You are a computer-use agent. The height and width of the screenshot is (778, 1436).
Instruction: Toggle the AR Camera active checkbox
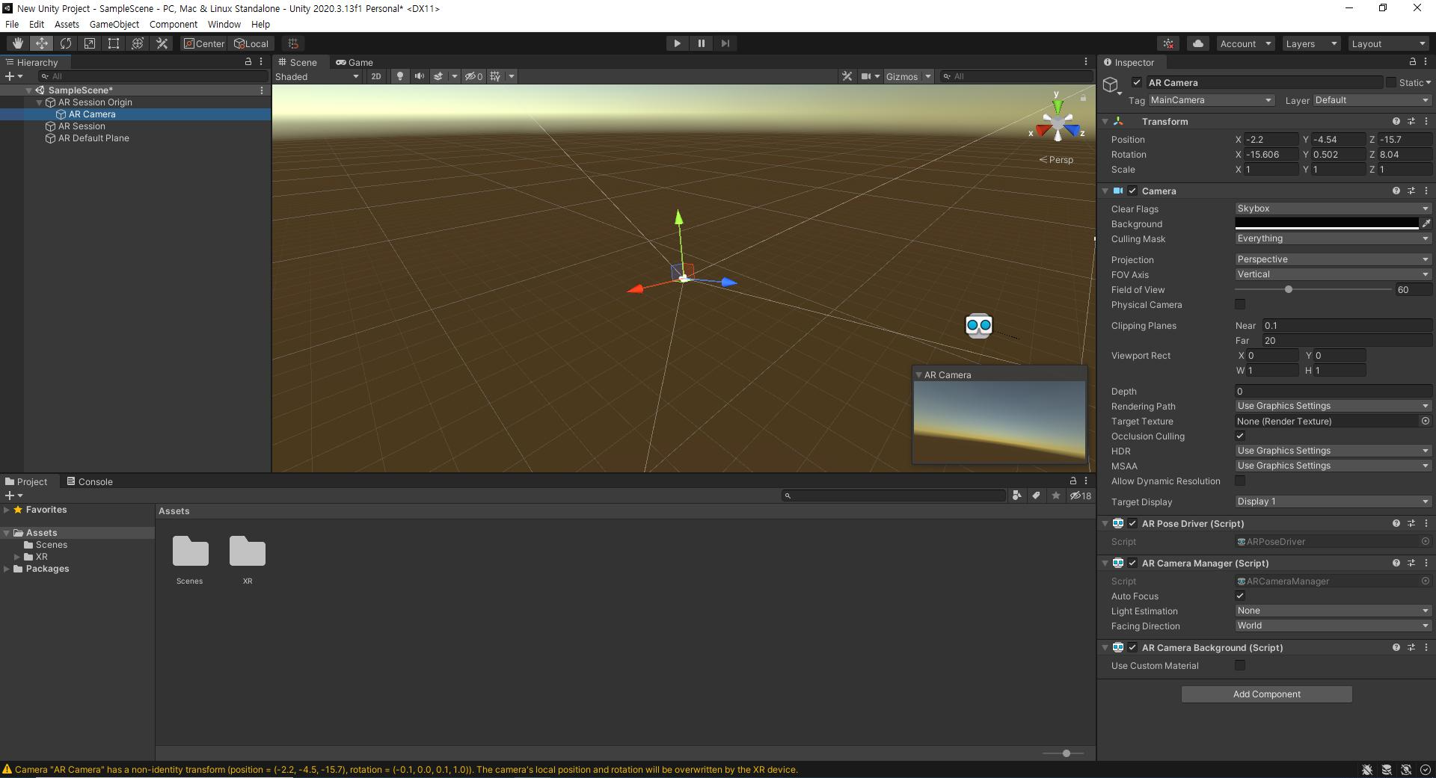coord(1137,82)
